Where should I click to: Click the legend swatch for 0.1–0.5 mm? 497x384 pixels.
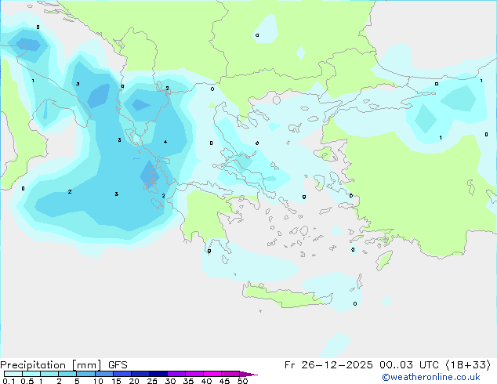13,374
